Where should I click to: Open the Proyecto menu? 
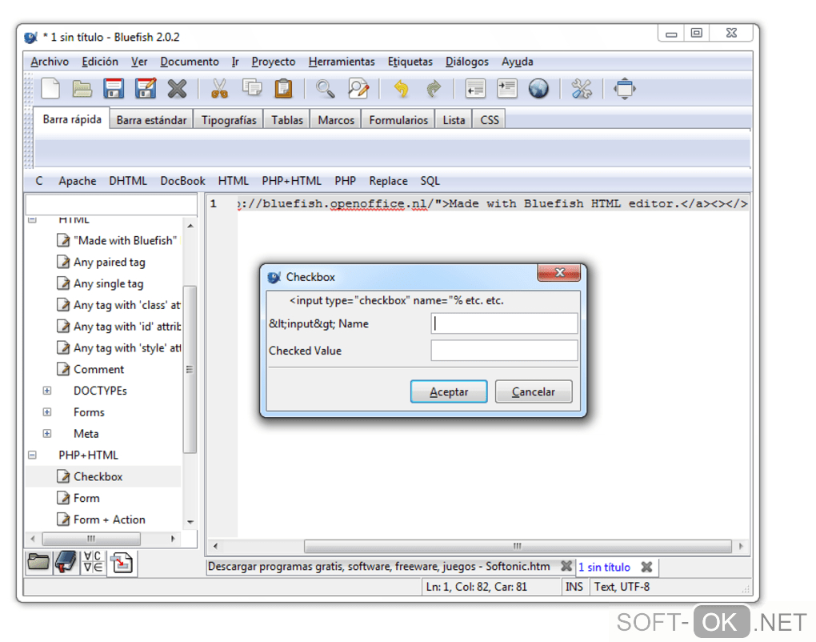pos(274,62)
